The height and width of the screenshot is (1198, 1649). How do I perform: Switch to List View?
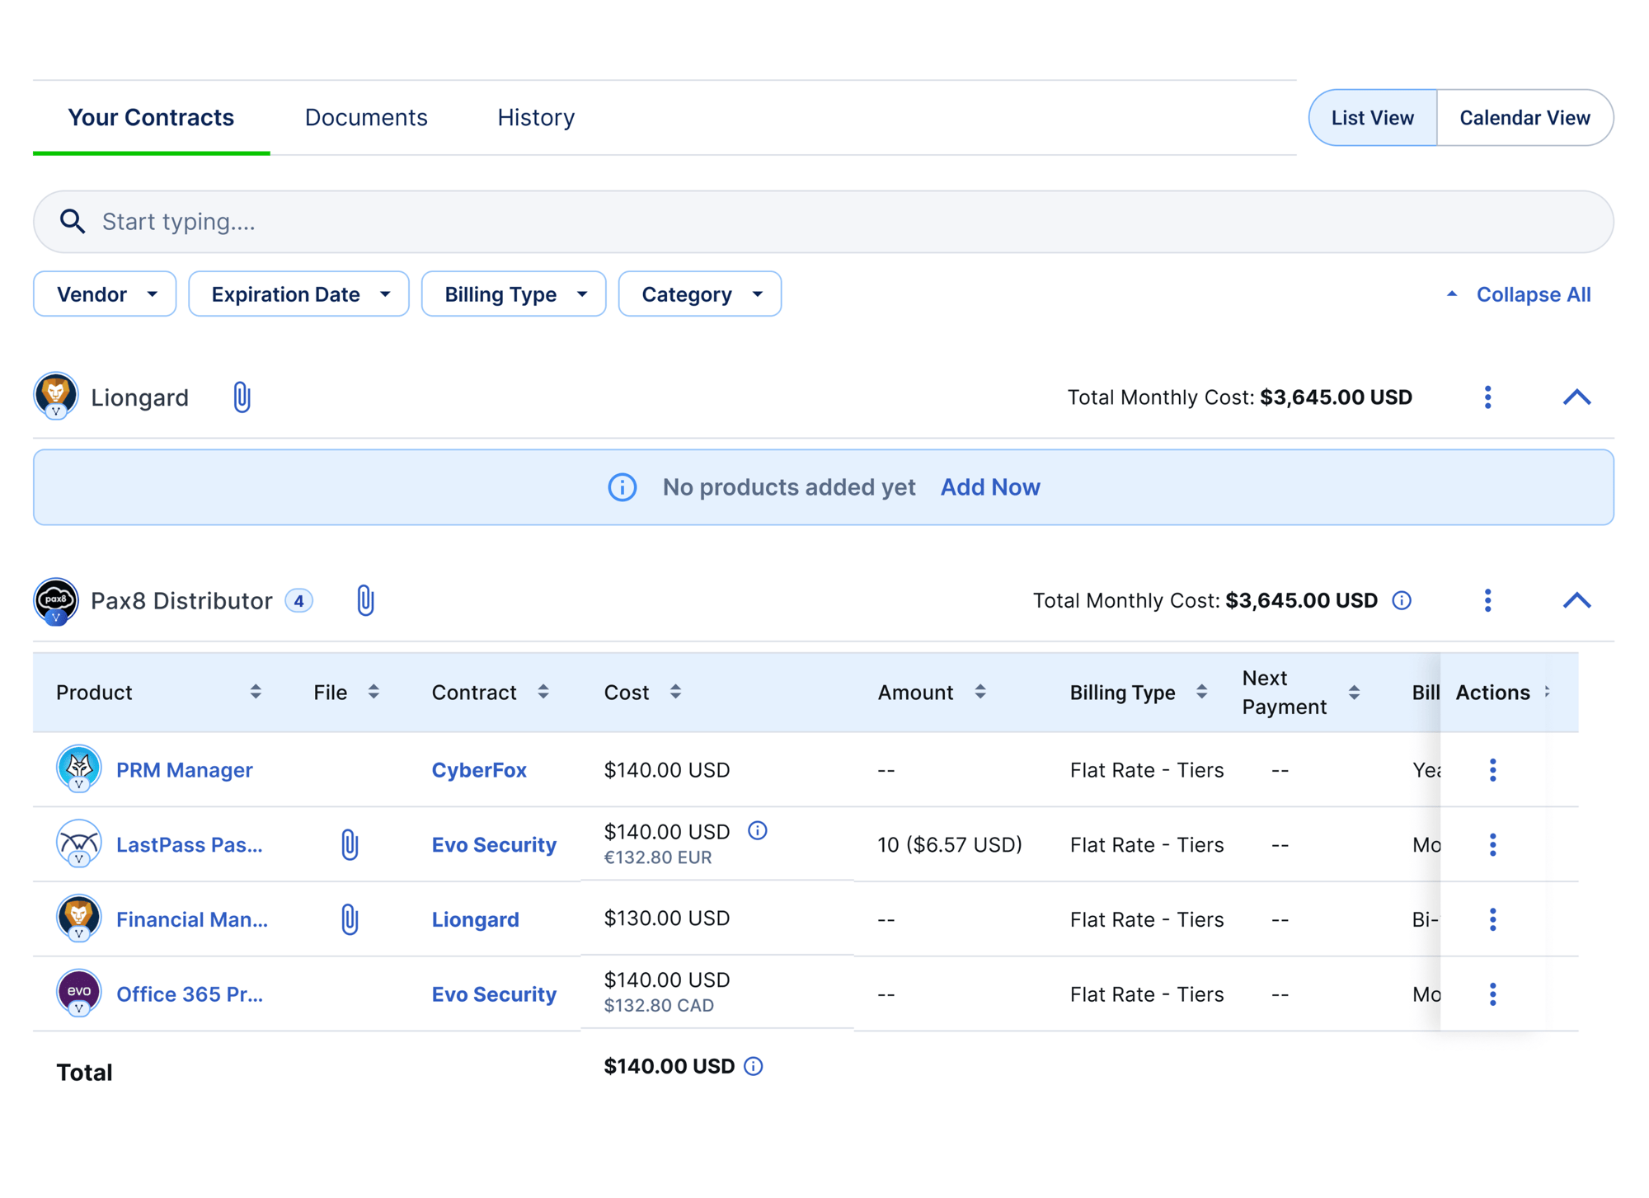pyautogui.click(x=1373, y=118)
